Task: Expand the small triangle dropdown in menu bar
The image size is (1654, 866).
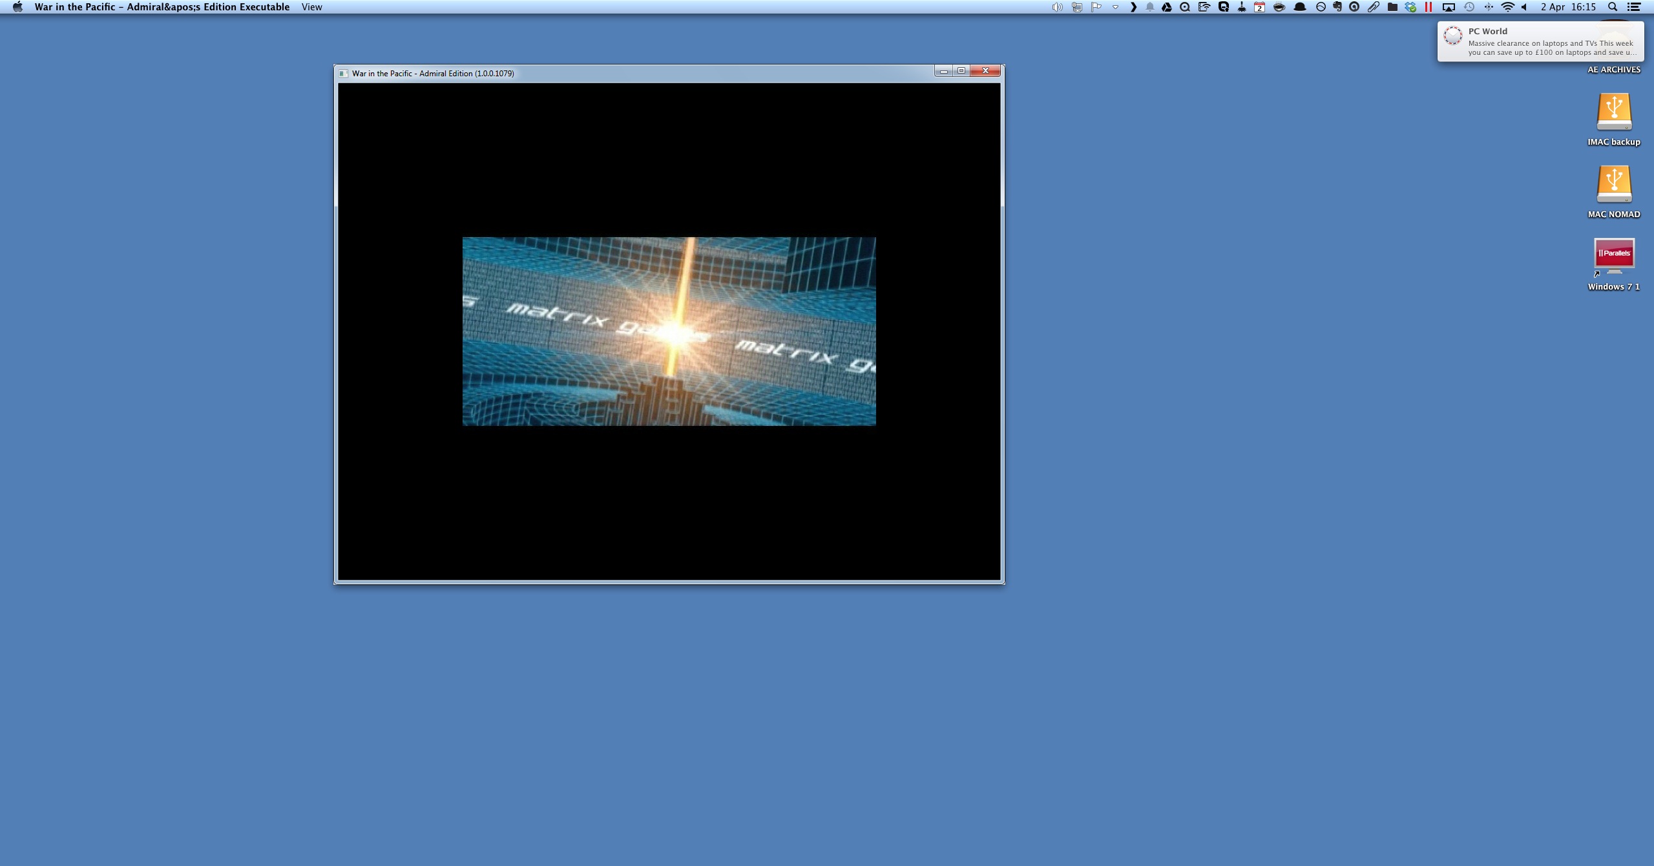Action: coord(1115,7)
